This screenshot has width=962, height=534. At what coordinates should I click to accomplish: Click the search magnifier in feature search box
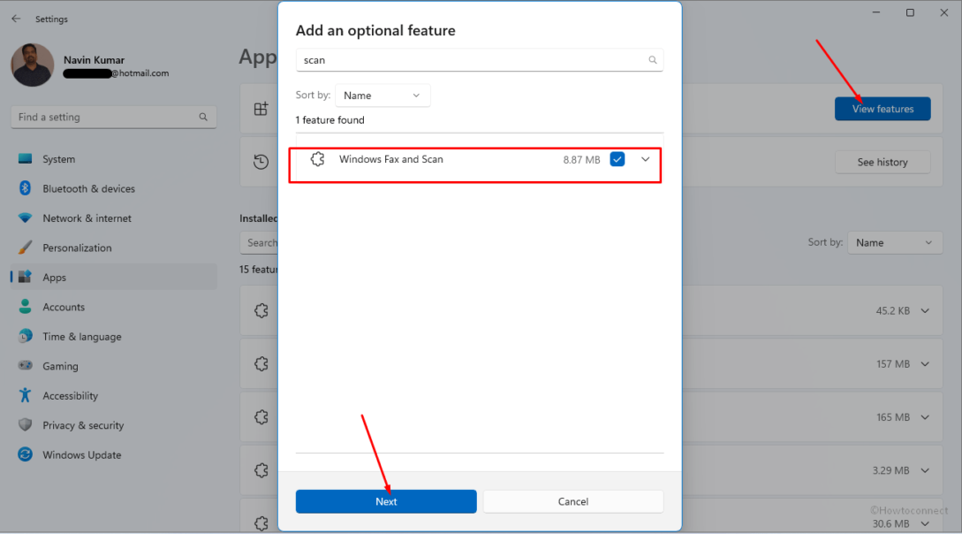(652, 60)
